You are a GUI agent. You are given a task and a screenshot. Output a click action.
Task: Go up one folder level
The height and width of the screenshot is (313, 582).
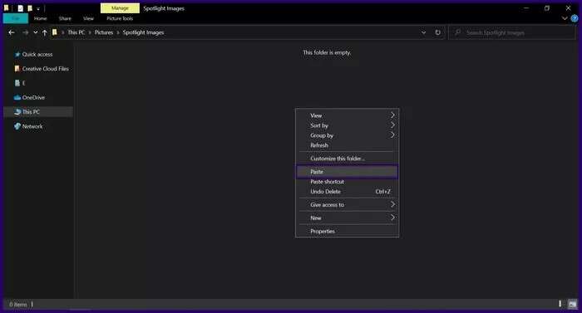pyautogui.click(x=45, y=32)
